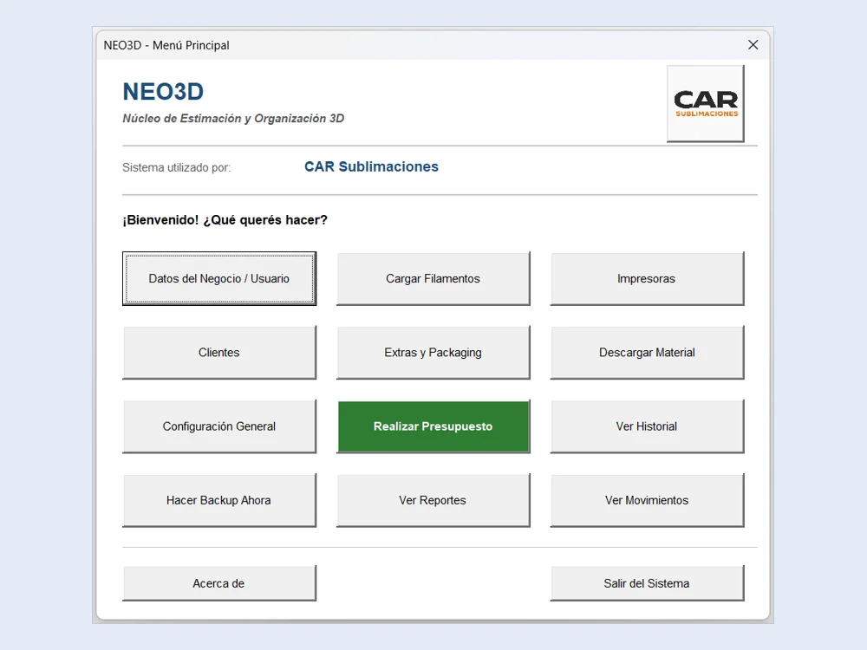Open the Impresoras section
The height and width of the screenshot is (650, 867).
[x=647, y=278]
